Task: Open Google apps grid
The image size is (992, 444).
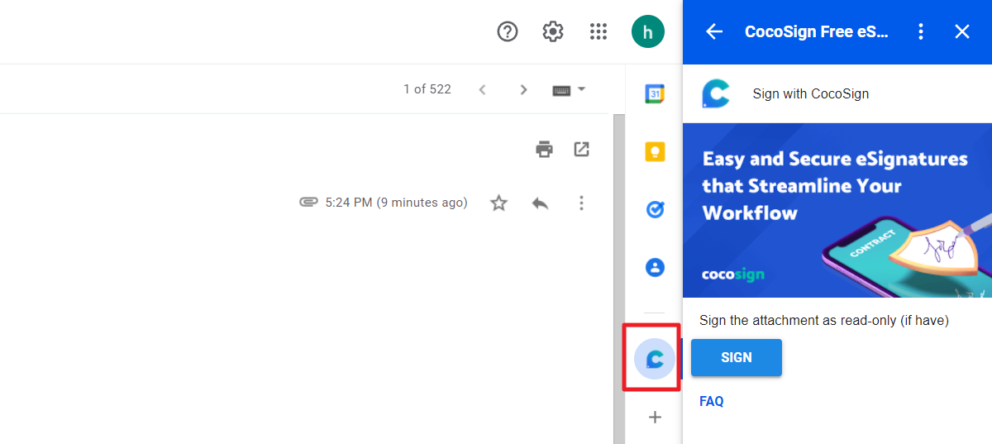Action: click(x=599, y=31)
